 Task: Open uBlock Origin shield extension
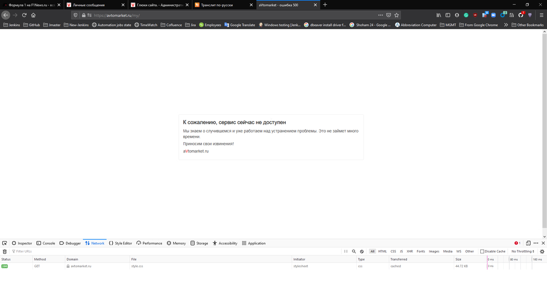click(x=475, y=15)
